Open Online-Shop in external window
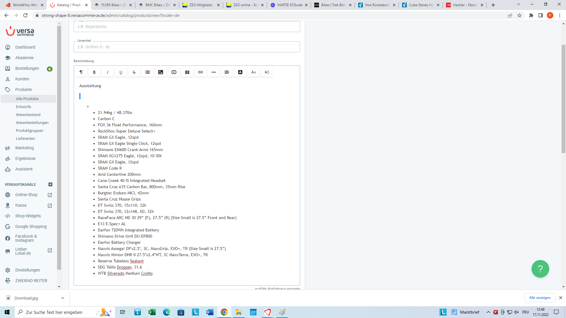 tap(50, 195)
